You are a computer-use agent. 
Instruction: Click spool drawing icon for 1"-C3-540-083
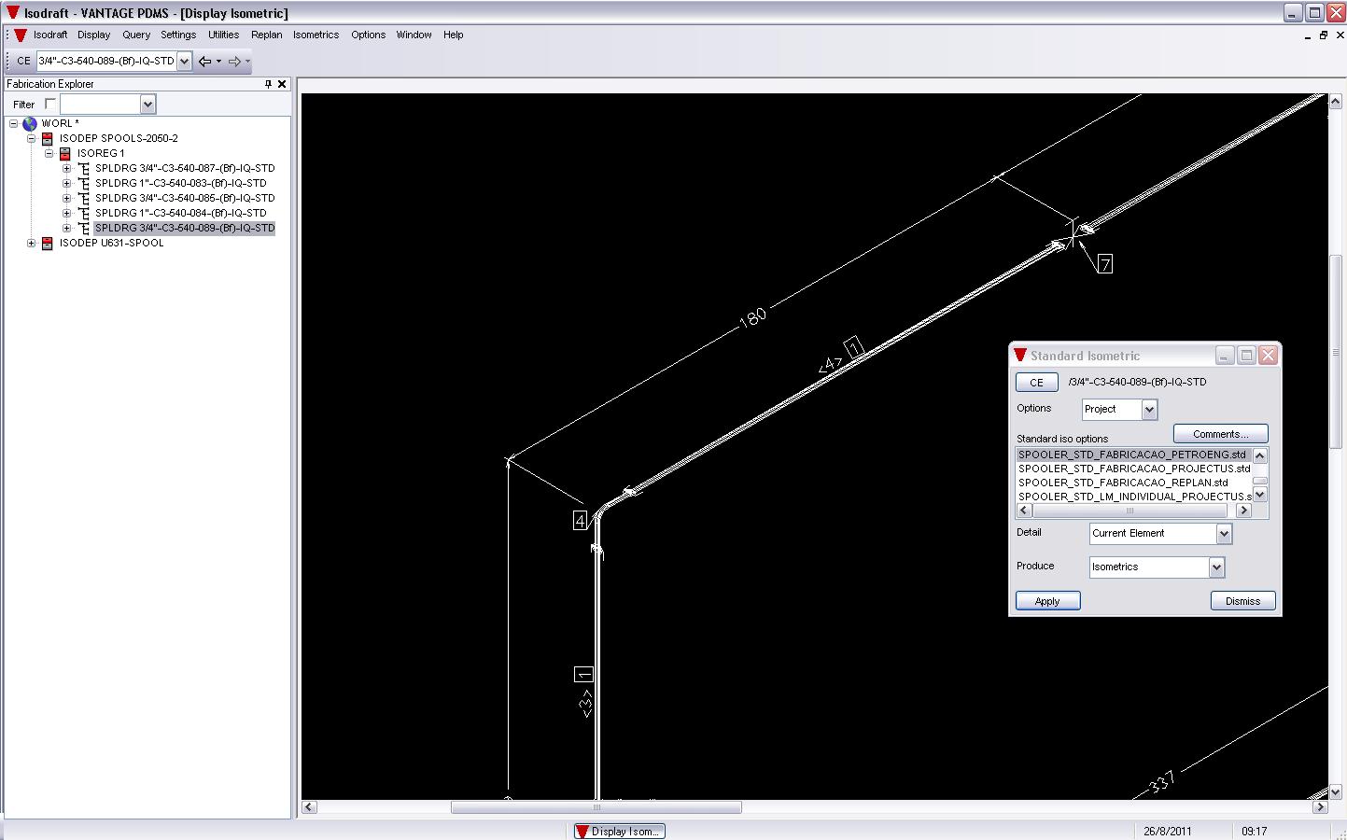tap(83, 183)
